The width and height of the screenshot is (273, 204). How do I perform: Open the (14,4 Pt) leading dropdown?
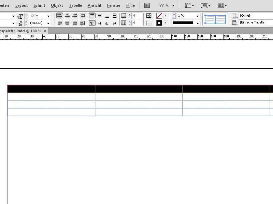click(48, 23)
